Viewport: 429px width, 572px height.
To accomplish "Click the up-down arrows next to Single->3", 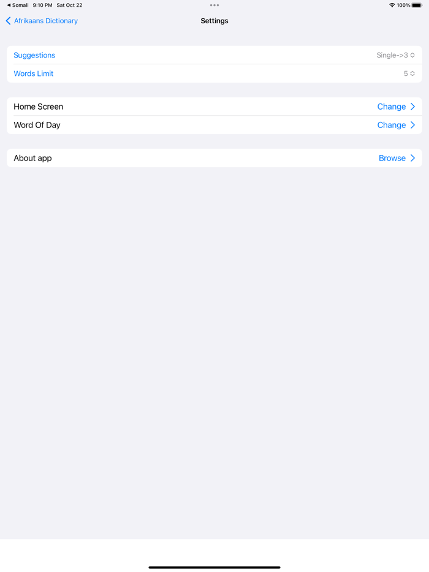I will click(412, 55).
